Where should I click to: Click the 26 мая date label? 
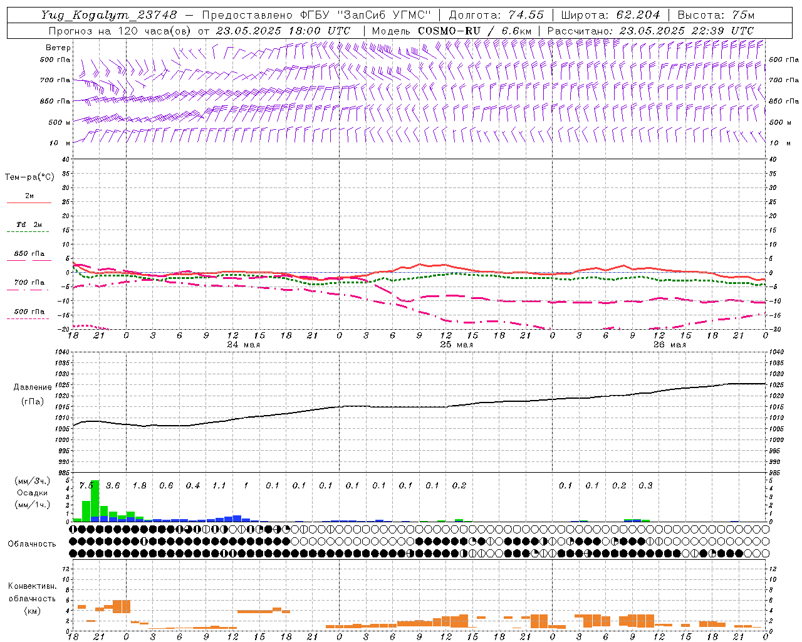tap(669, 345)
